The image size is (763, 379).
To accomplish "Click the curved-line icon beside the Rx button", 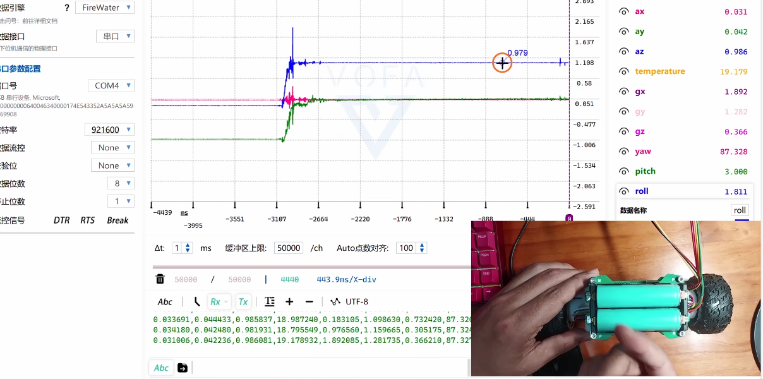I will point(196,302).
